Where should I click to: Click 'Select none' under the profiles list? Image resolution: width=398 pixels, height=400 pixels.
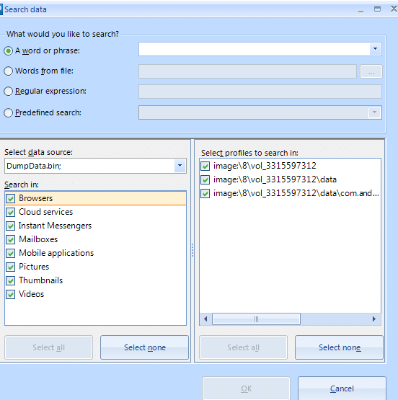click(x=340, y=347)
